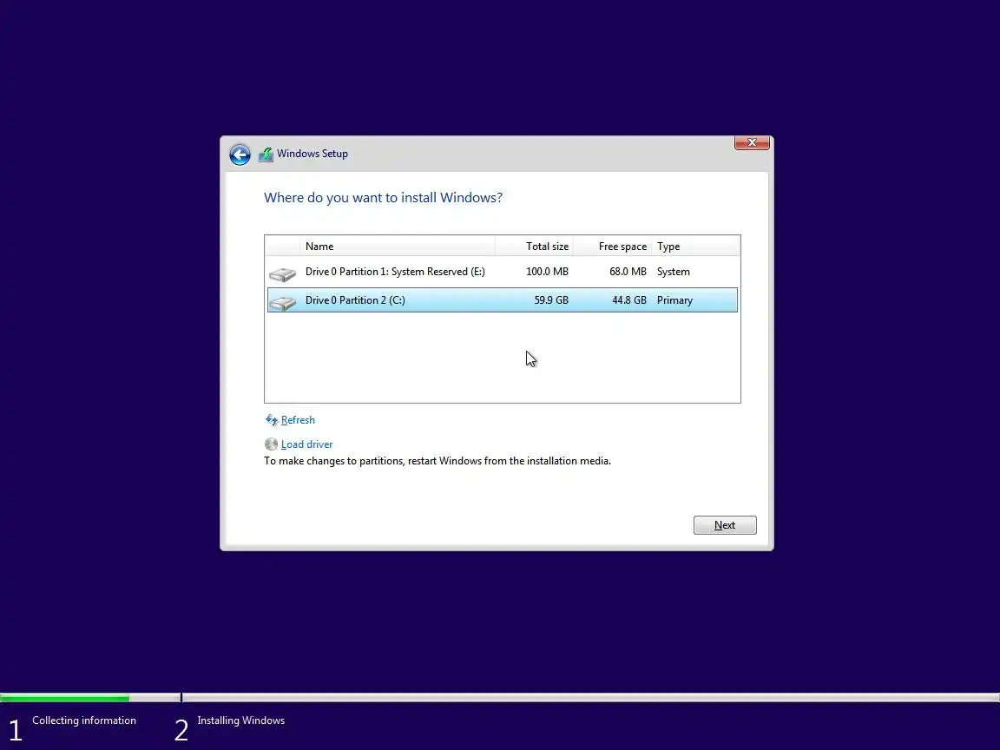
Task: Click the Windows Setup title icon
Action: click(x=266, y=155)
